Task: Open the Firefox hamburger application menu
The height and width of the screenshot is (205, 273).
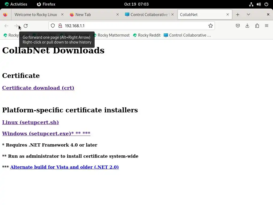Action: (x=267, y=26)
